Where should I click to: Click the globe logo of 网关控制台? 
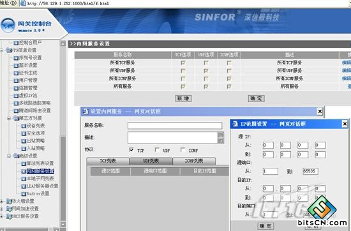[8, 26]
